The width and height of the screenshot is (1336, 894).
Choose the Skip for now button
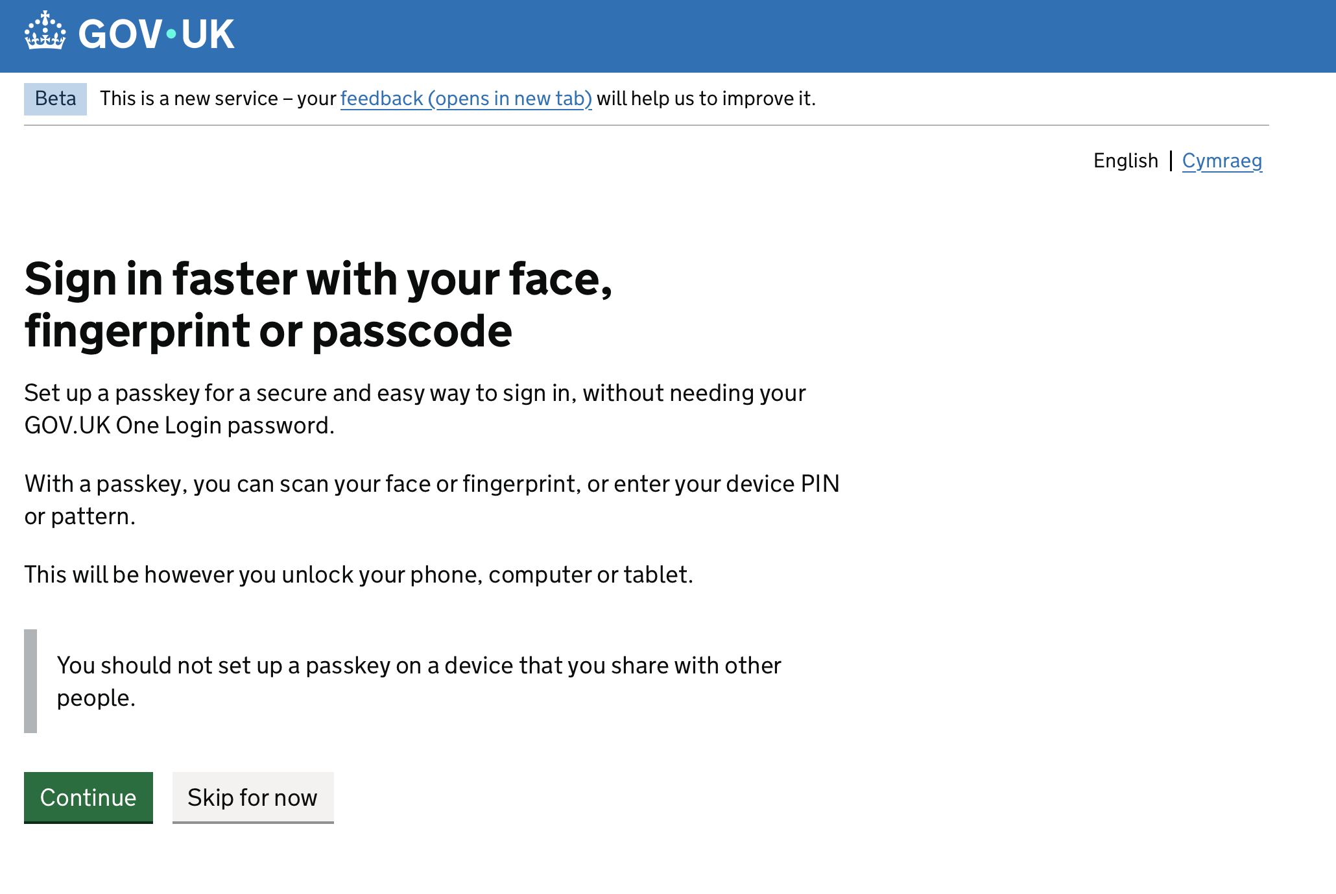[x=253, y=797]
